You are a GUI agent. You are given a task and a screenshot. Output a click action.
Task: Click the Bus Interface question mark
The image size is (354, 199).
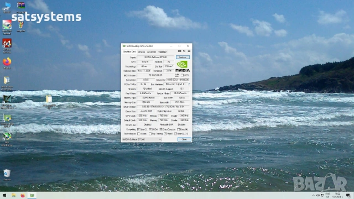(189, 84)
